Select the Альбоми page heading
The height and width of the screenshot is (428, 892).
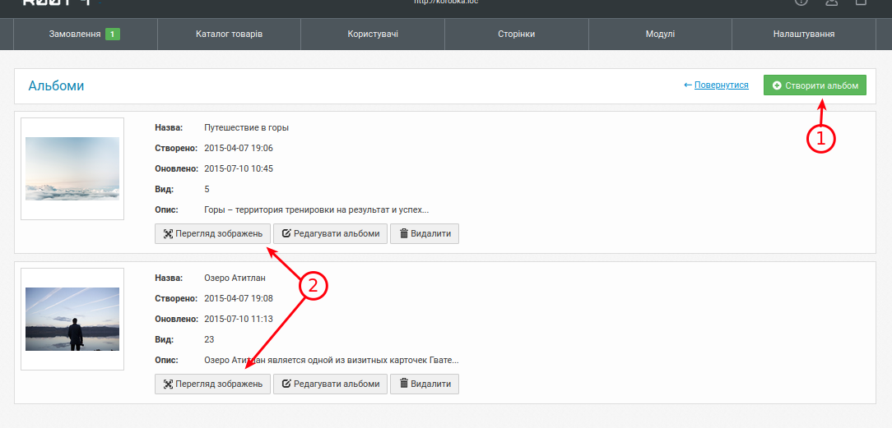56,85
